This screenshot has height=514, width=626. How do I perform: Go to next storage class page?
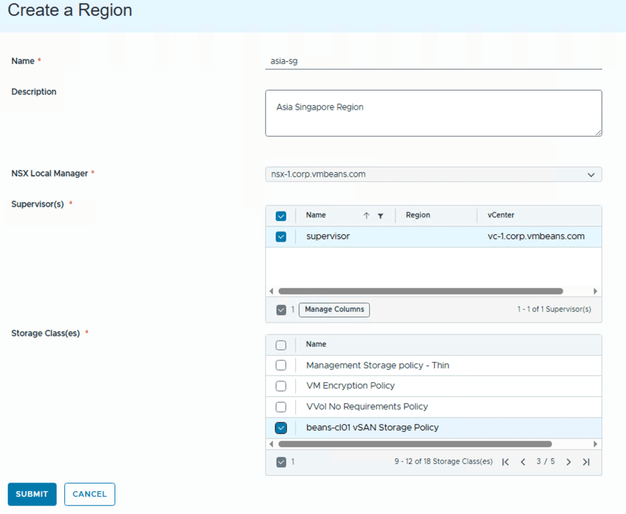coord(569,462)
